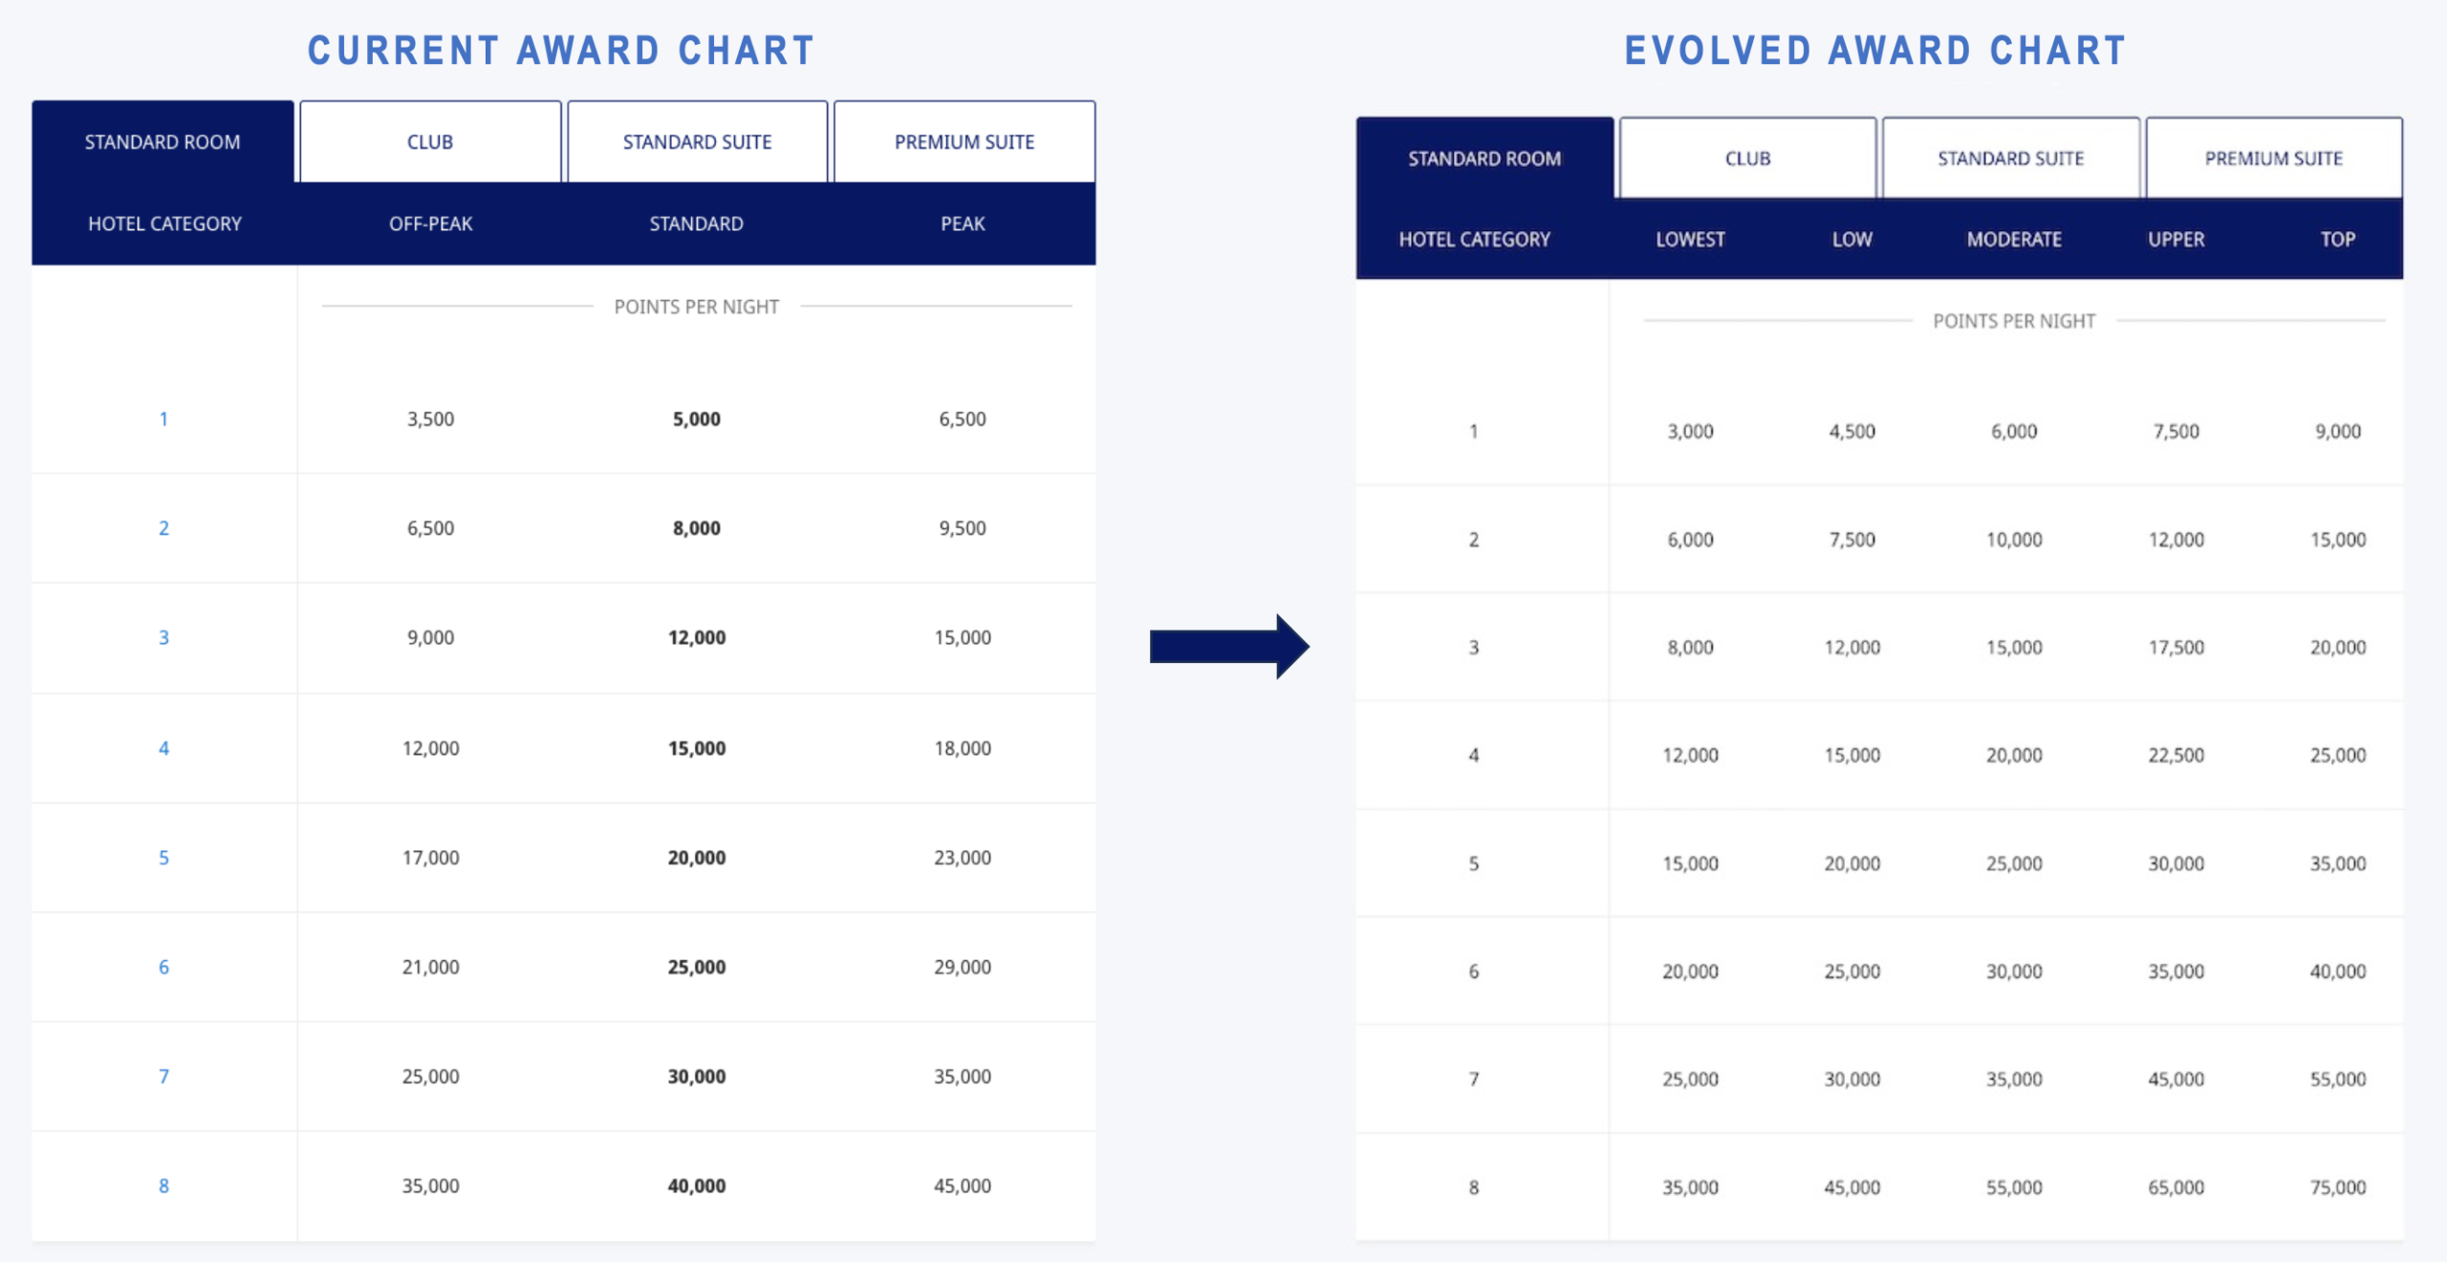Click blue category 8 link in Current chart
The image size is (2447, 1262).
tap(163, 1186)
